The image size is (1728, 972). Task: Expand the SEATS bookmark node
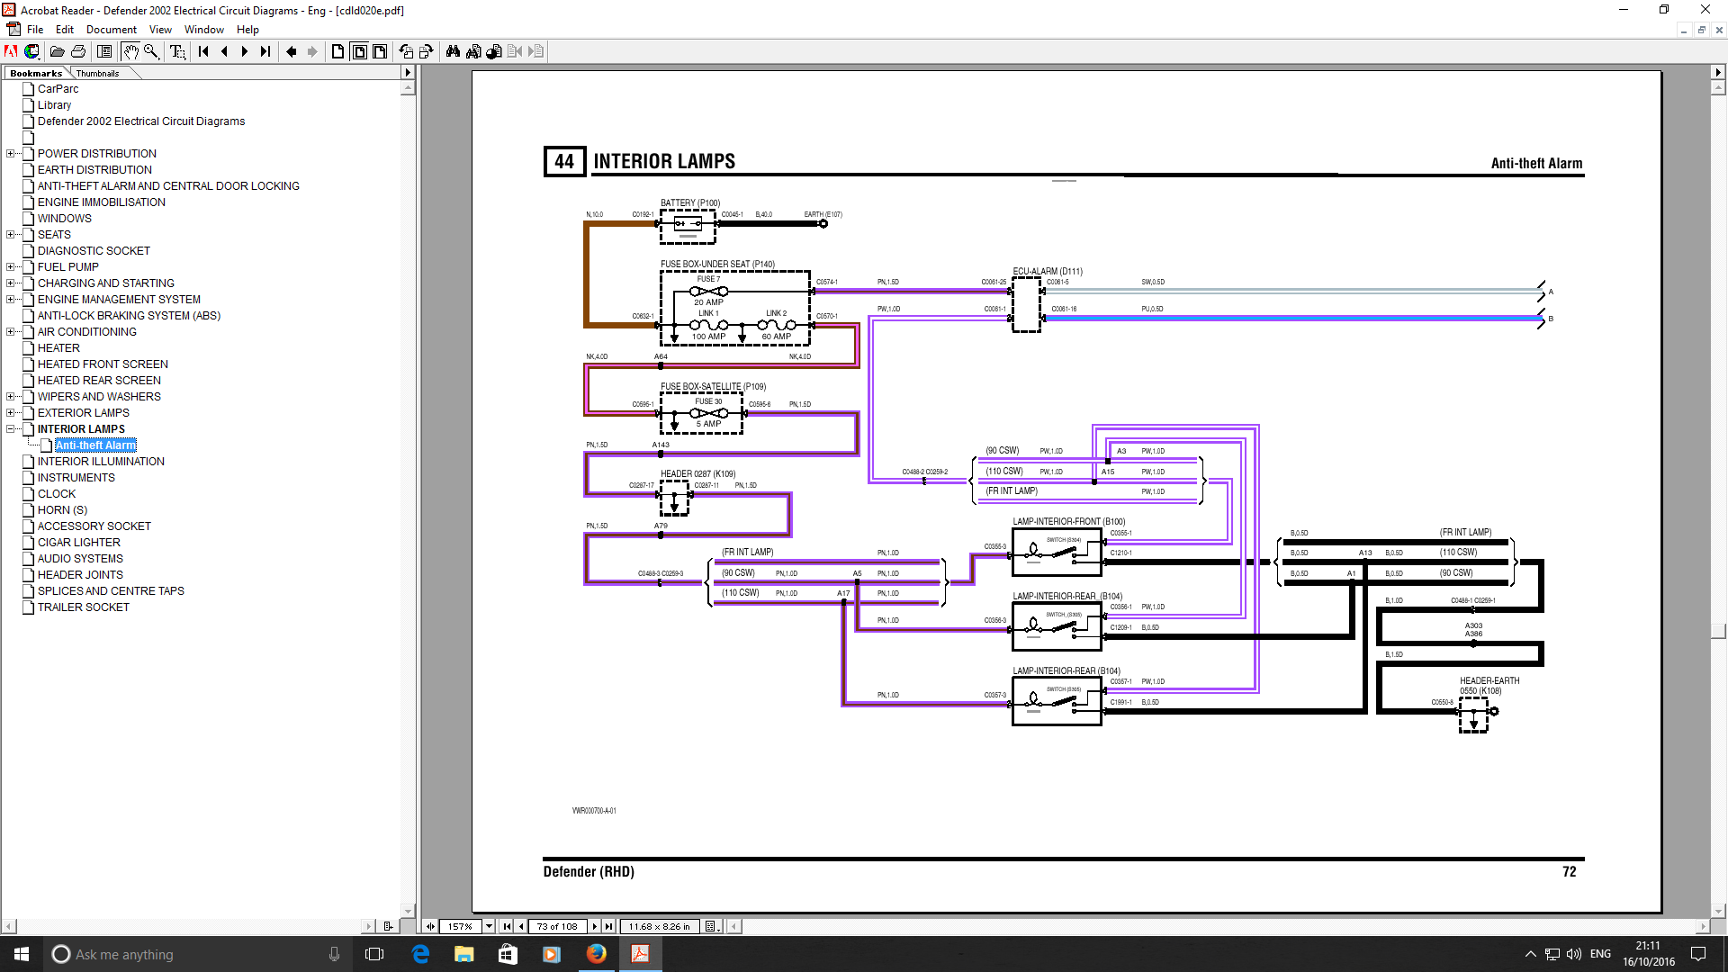[10, 235]
